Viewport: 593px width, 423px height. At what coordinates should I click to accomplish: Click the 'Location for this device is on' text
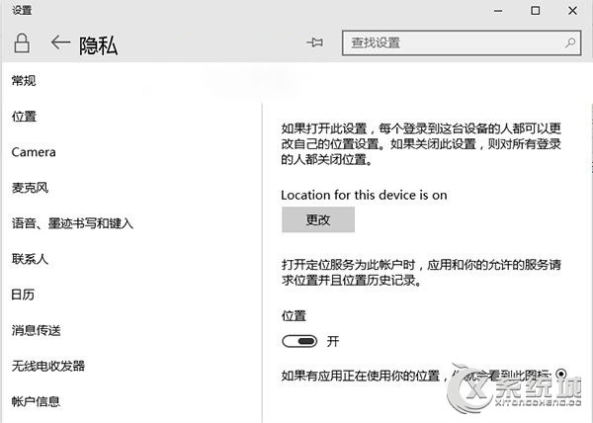[x=364, y=195]
